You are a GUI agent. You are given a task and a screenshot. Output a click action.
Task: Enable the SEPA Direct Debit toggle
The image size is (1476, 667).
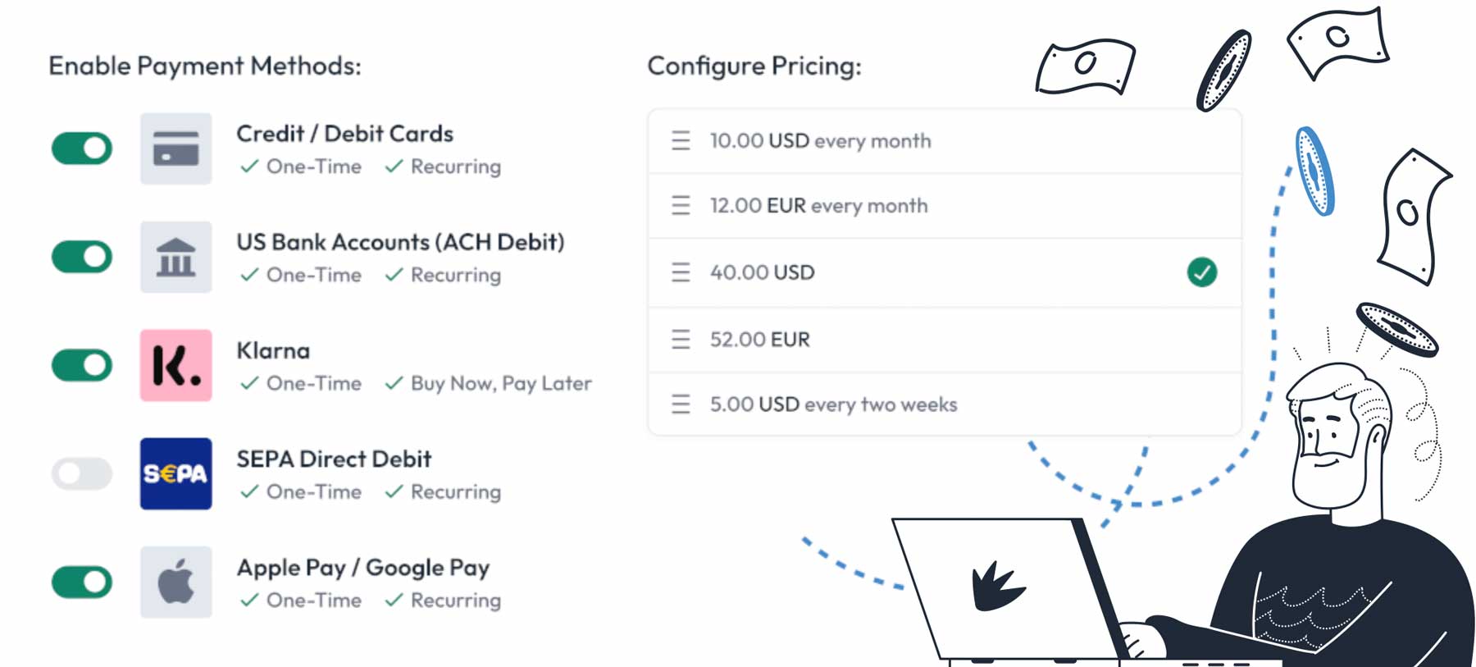[80, 473]
